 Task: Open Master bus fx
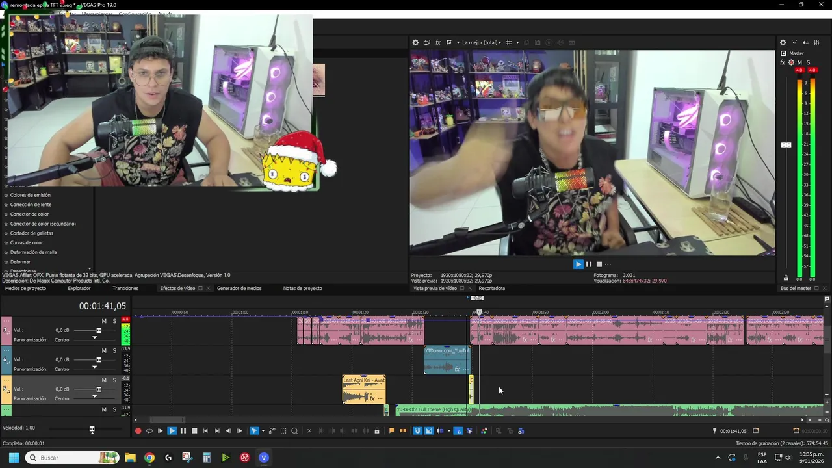point(783,62)
